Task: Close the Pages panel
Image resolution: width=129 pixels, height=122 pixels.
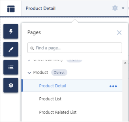Action: 119,33
